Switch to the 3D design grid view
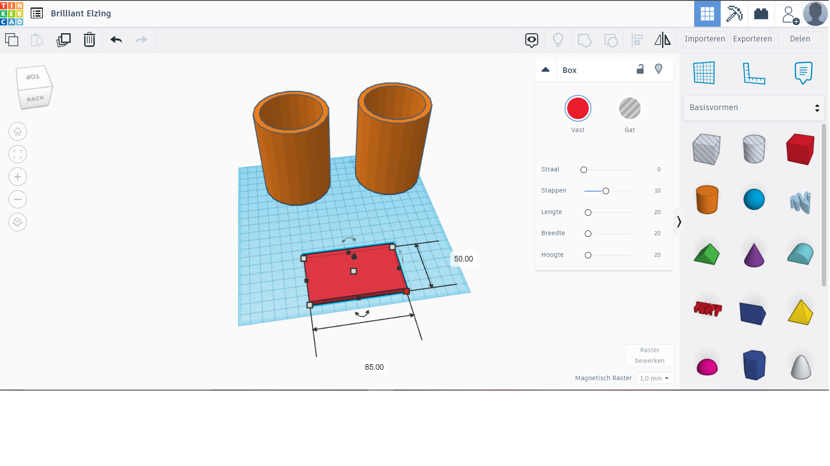This screenshot has width=830, height=466. (x=707, y=14)
